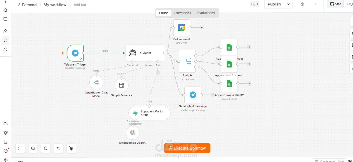The image size is (353, 162).
Task: Open the Switch node
Action: tap(187, 61)
